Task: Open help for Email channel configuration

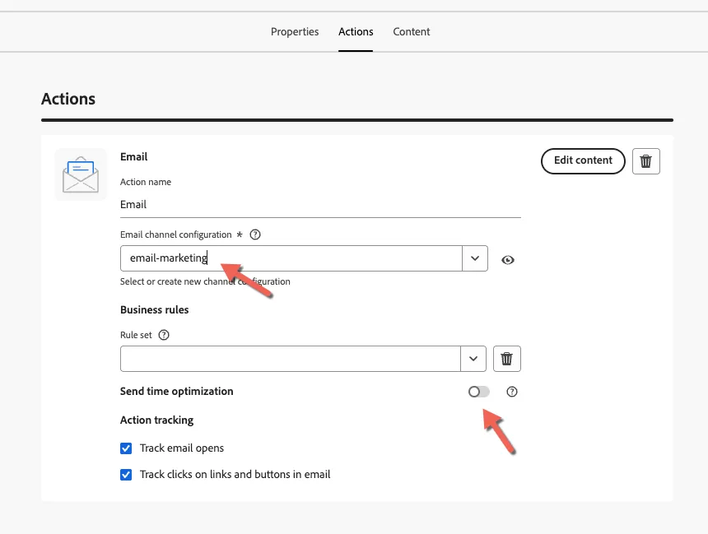Action: coord(255,234)
